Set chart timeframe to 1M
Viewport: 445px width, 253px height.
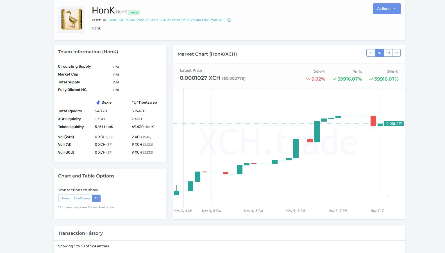tap(388, 53)
